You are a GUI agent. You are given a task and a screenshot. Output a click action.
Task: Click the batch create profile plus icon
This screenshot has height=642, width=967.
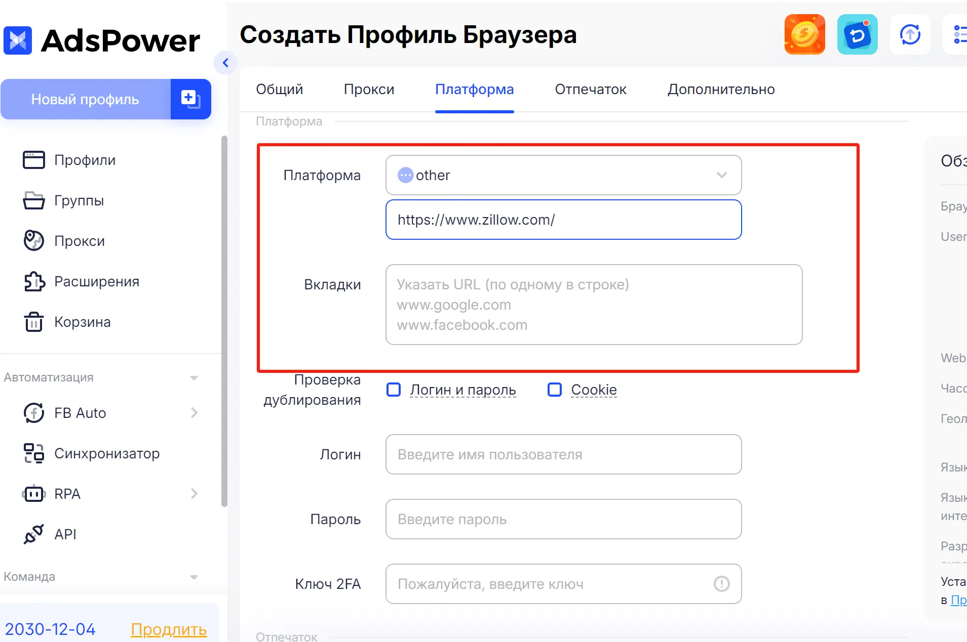[x=190, y=99]
